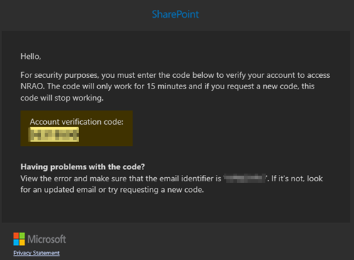
Task: Click the Account verification code label
Action: point(77,122)
